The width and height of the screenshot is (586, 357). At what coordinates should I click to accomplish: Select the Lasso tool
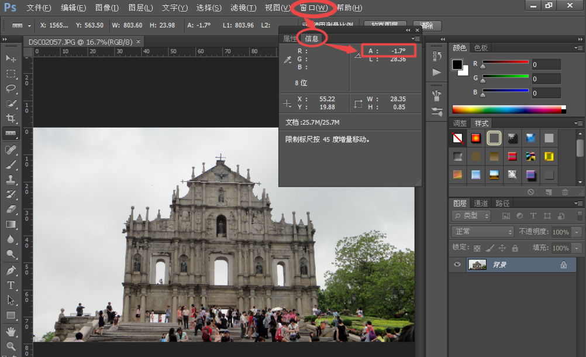(x=11, y=89)
